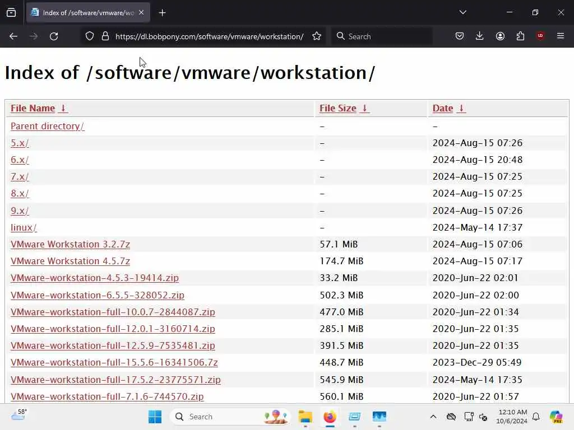Click the cloud sync tray icon

point(451,417)
